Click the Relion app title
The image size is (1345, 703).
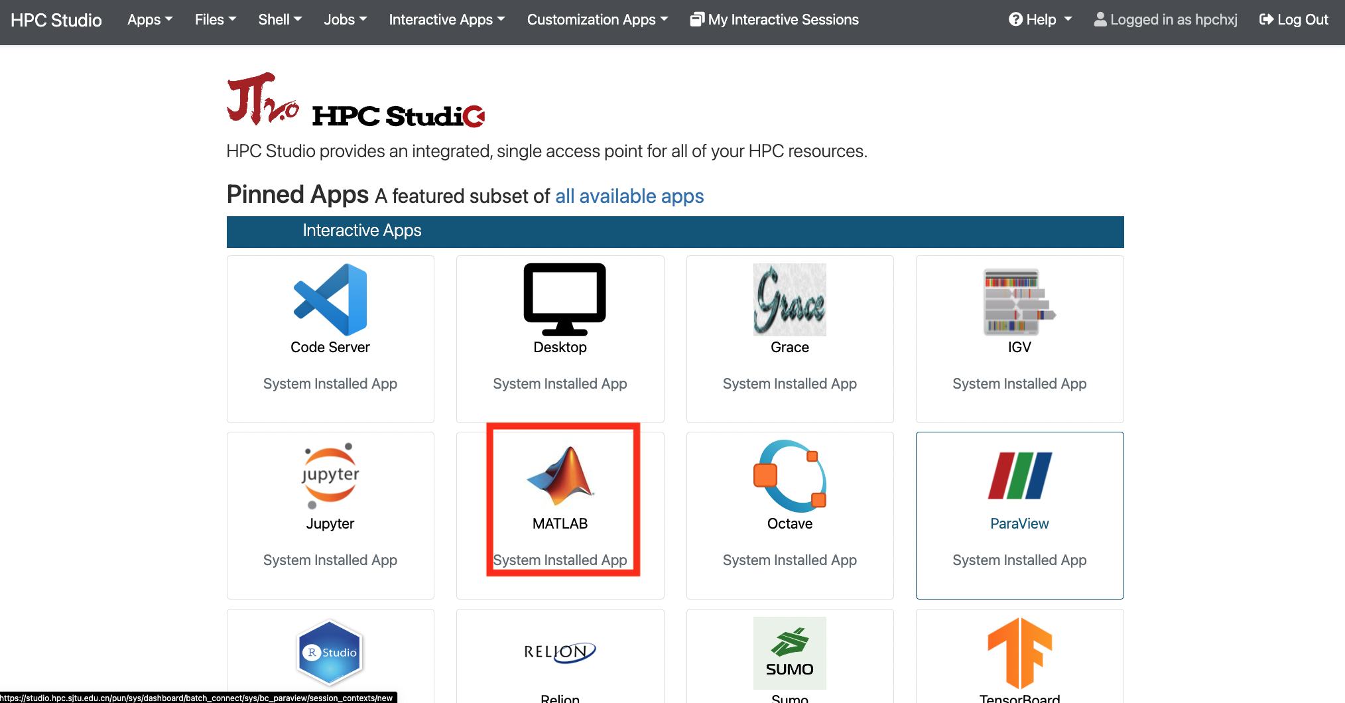click(560, 698)
